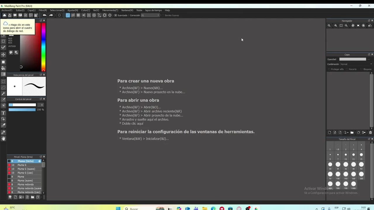Open settings gear for Pluma (tinta) brush
The width and height of the screenshot is (374, 210).
coord(39,161)
